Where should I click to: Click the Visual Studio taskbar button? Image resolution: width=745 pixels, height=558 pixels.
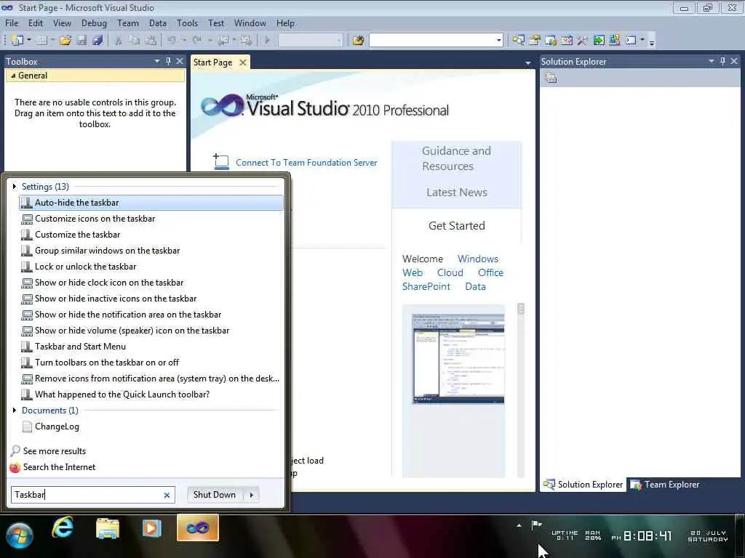[x=198, y=527]
